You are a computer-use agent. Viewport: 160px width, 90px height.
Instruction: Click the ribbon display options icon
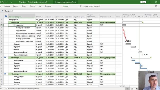156,6
